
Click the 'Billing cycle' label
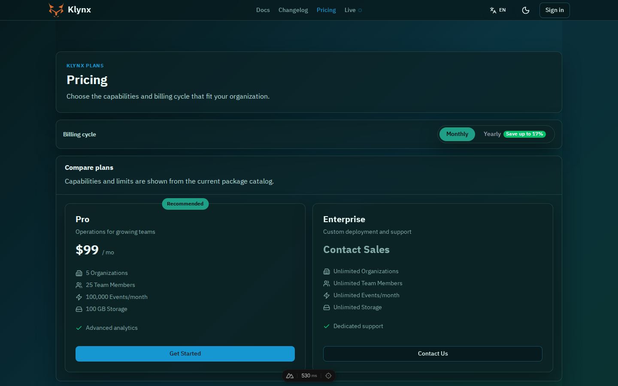tap(79, 134)
